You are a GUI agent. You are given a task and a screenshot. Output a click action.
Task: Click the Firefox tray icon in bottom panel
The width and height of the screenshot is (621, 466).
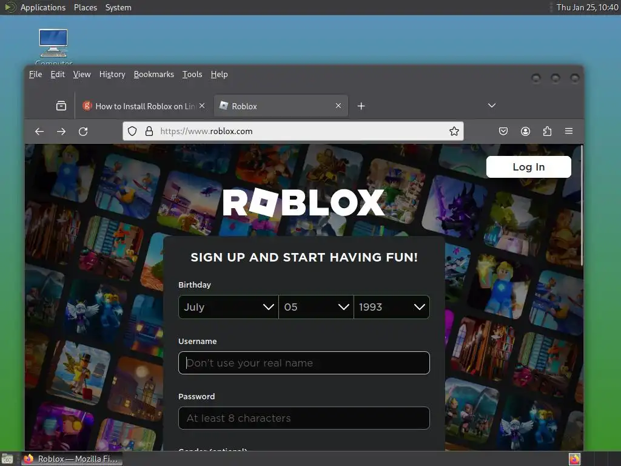tap(574, 459)
